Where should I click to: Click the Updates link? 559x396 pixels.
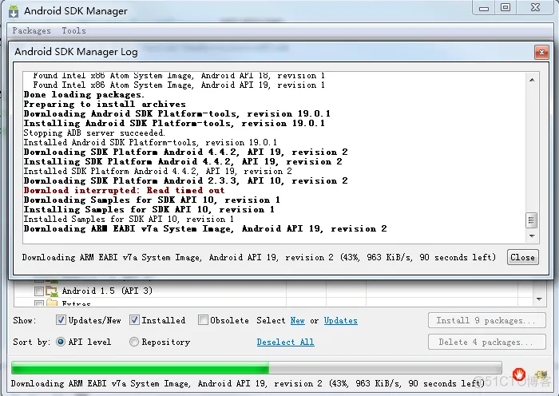(340, 320)
